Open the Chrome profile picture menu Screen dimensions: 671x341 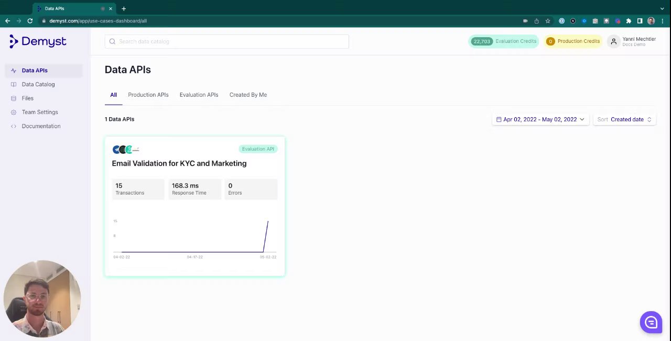click(651, 21)
